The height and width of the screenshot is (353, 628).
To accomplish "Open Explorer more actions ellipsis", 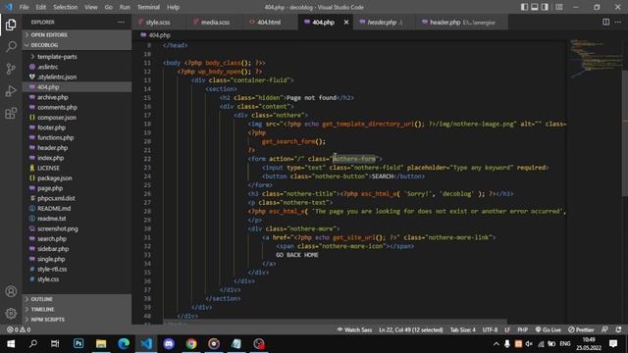I will pos(121,22).
